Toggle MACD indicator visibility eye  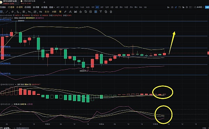point(1,84)
